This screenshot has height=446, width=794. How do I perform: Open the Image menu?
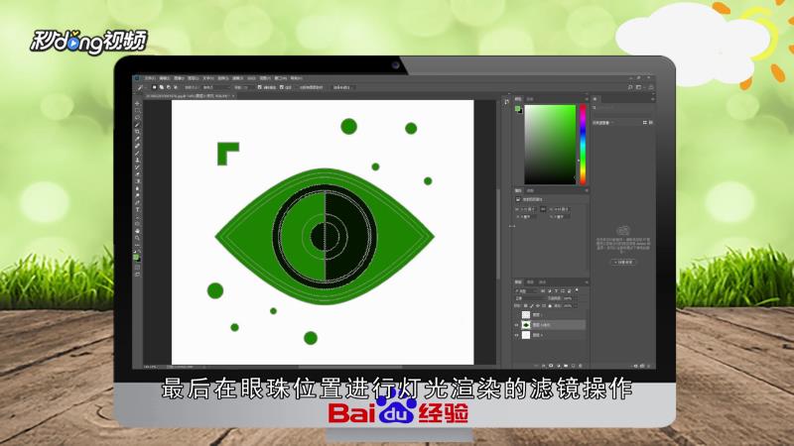(179, 78)
